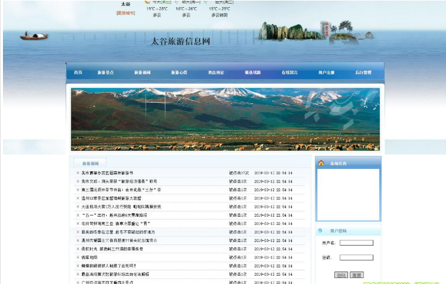Open the "五一"出行 news item
The width and height of the screenshot is (446, 284).
[x=114, y=215]
